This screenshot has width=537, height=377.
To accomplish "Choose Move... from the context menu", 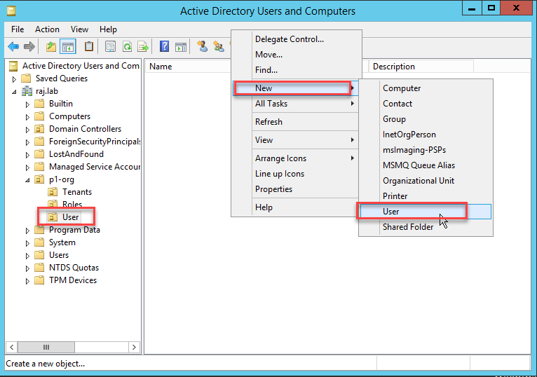I will click(x=297, y=55).
